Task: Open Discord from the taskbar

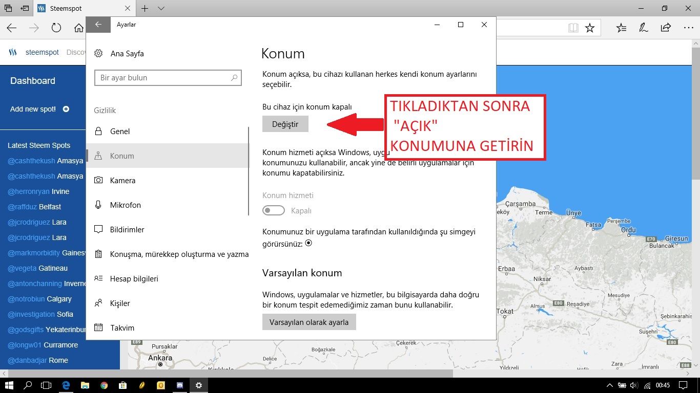Action: point(180,385)
